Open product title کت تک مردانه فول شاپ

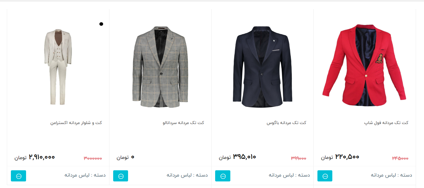click(x=386, y=123)
